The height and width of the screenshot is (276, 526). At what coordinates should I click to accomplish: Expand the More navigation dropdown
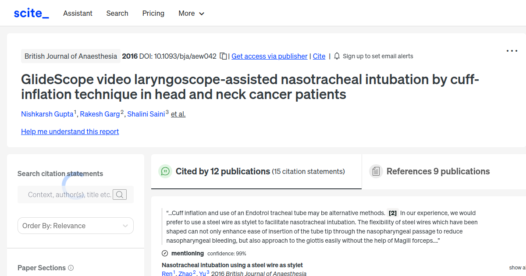(x=191, y=13)
